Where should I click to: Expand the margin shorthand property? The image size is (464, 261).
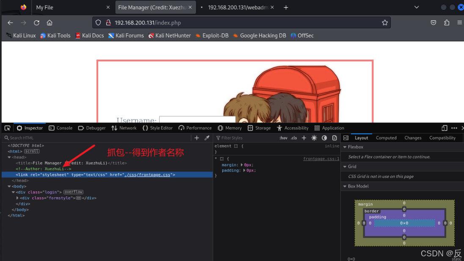point(242,165)
